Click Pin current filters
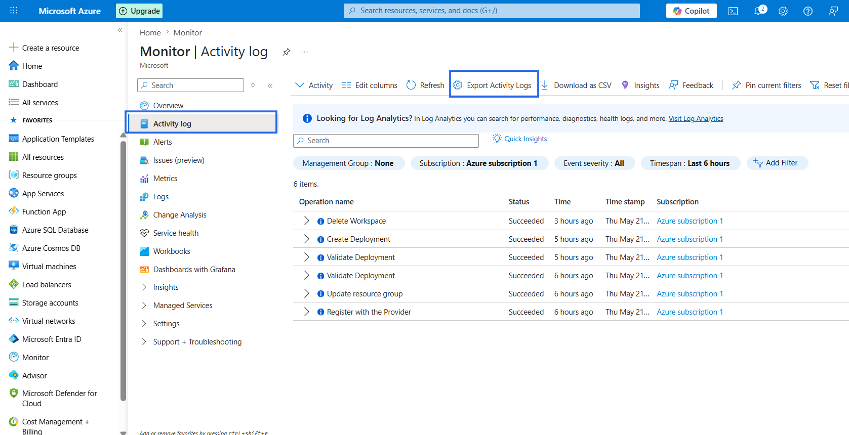 [766, 85]
